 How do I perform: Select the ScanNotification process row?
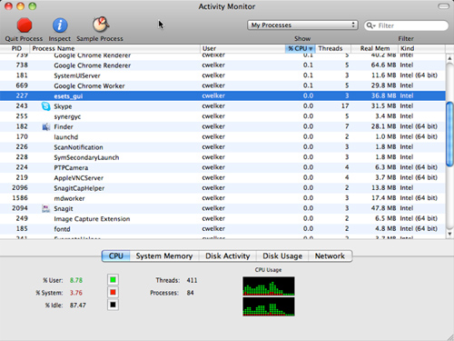(222, 147)
